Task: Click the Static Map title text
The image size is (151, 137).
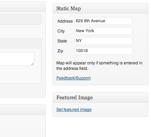Action: click(69, 9)
